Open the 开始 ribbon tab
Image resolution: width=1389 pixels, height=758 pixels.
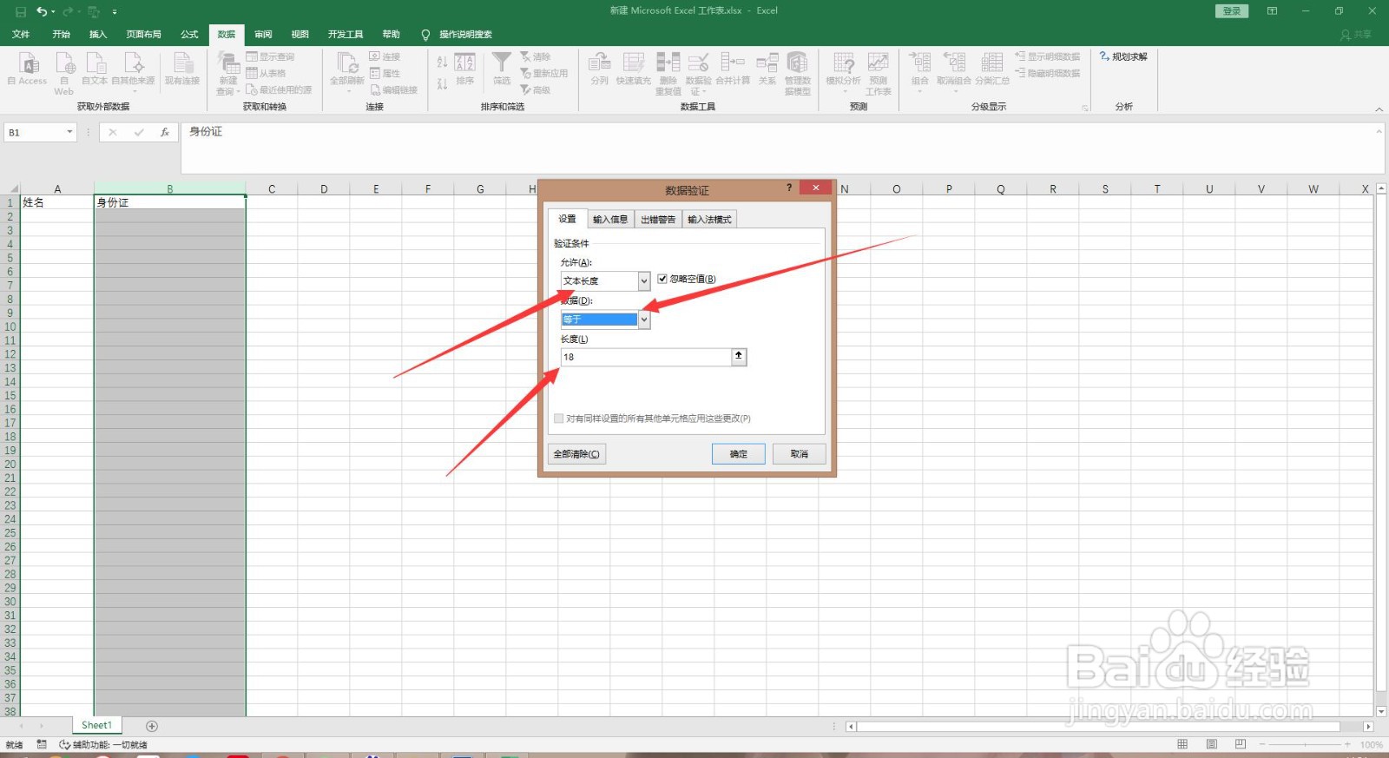[61, 34]
